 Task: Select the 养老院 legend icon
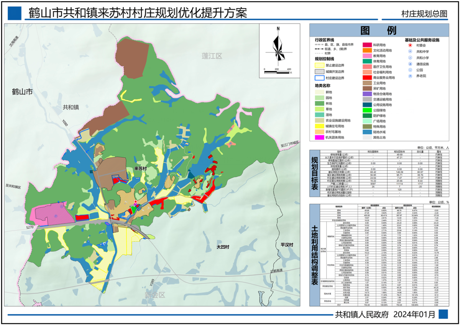pyautogui.click(x=410, y=76)
